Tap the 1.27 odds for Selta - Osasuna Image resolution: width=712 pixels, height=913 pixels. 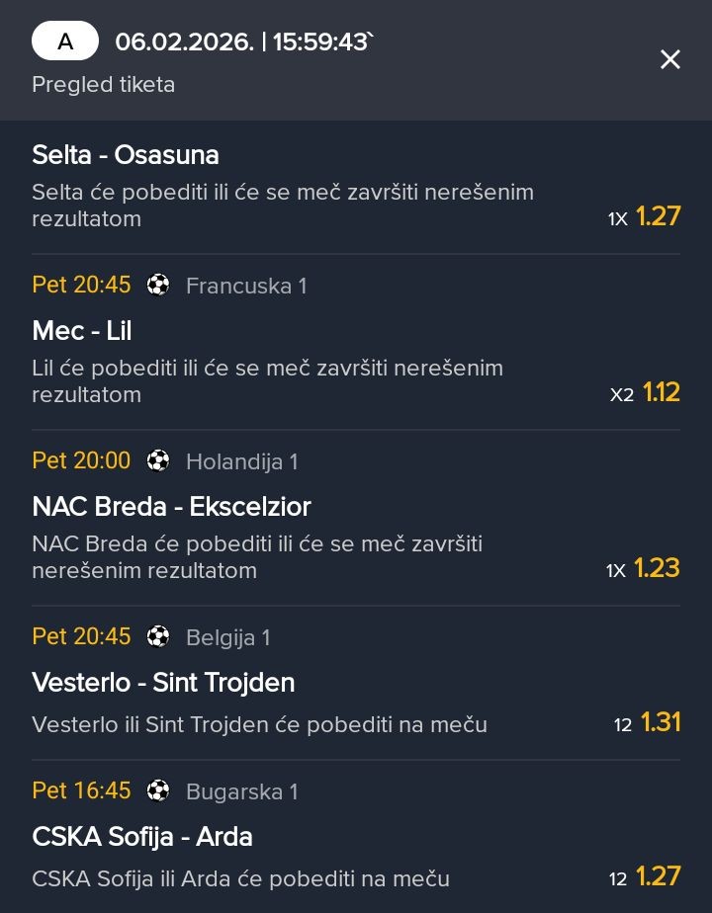658,216
